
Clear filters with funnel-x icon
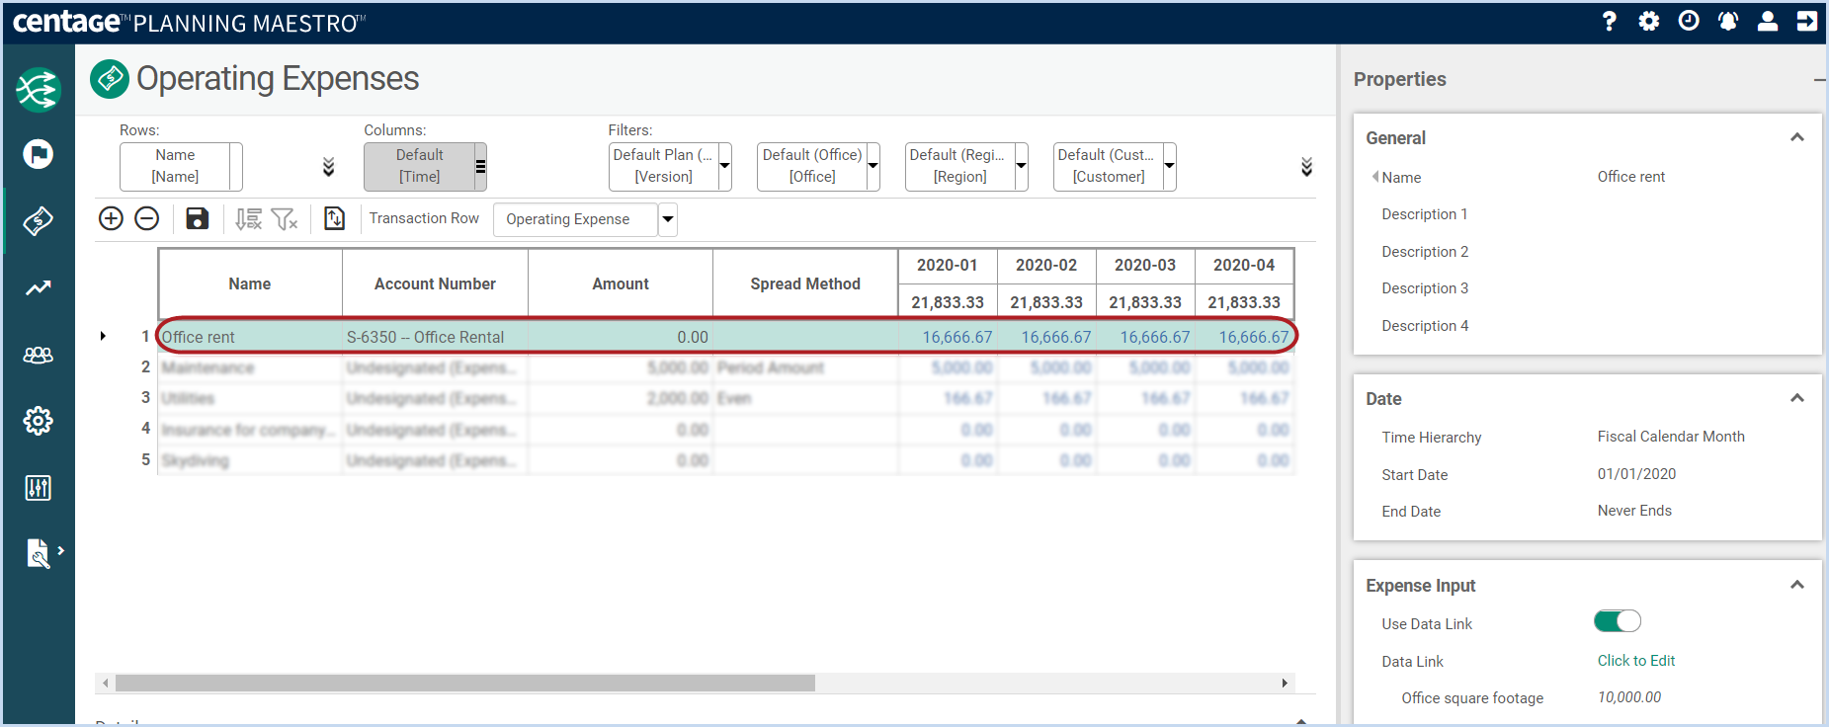tap(285, 218)
